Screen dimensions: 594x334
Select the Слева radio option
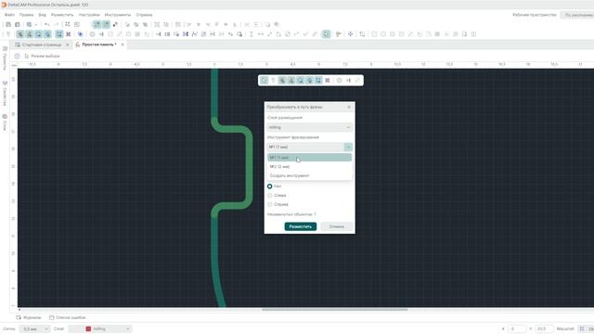tap(270, 196)
